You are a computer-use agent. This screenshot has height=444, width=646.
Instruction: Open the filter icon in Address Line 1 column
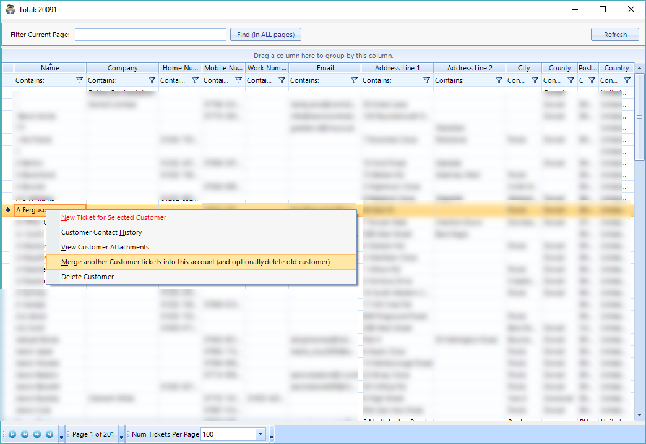click(427, 80)
